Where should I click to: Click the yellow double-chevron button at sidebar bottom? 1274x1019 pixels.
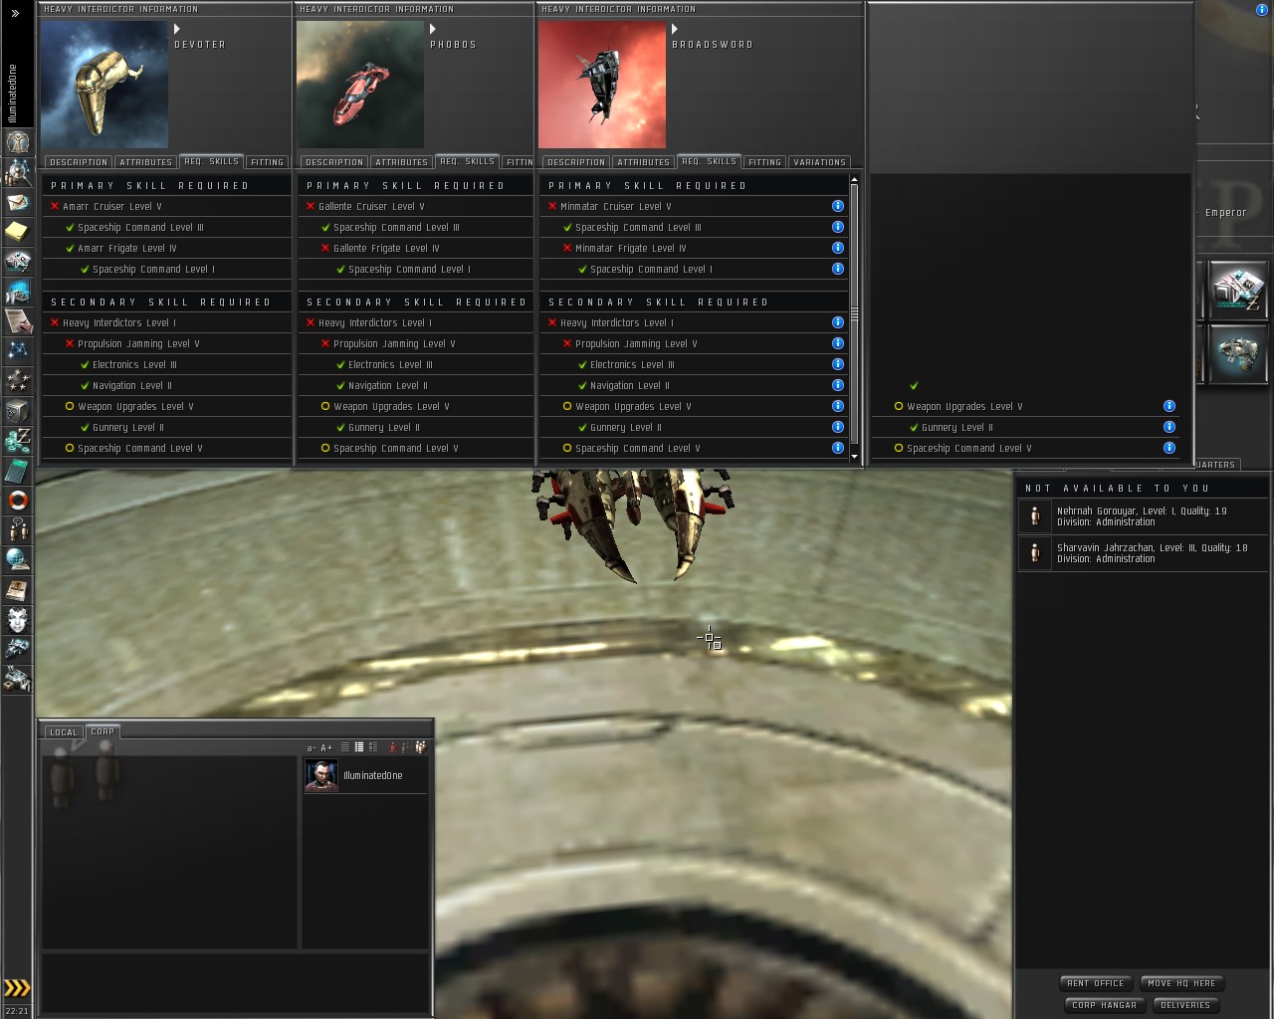(x=17, y=988)
